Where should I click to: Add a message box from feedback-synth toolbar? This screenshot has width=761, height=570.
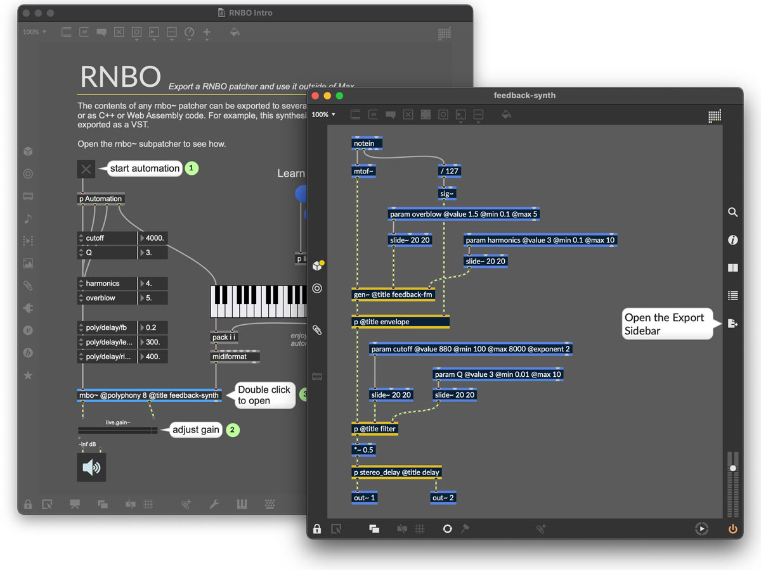point(373,115)
